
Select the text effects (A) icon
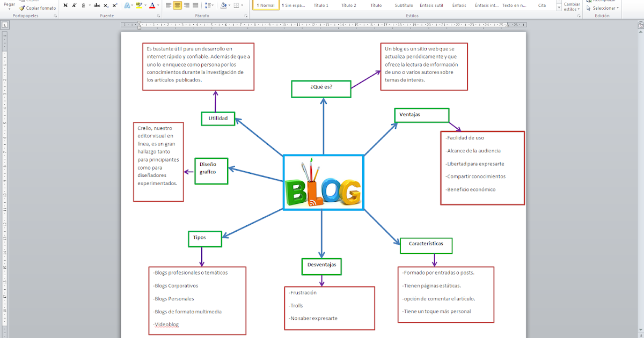[127, 5]
